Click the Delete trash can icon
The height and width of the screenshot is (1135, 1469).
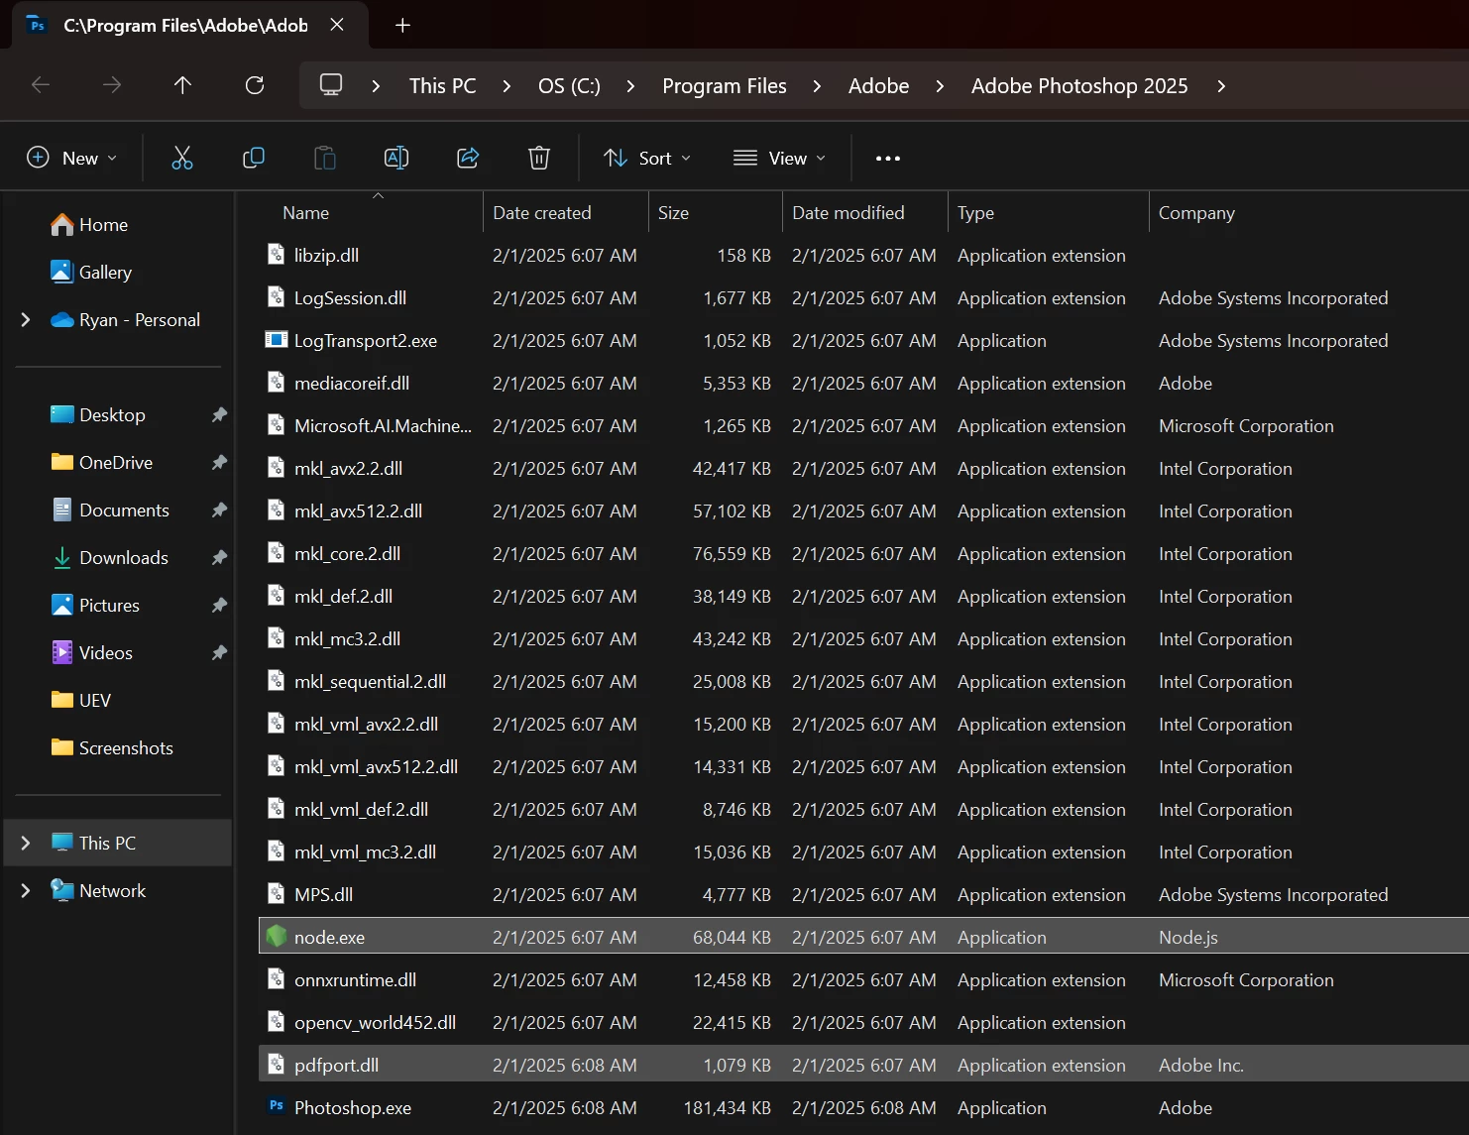tap(539, 158)
